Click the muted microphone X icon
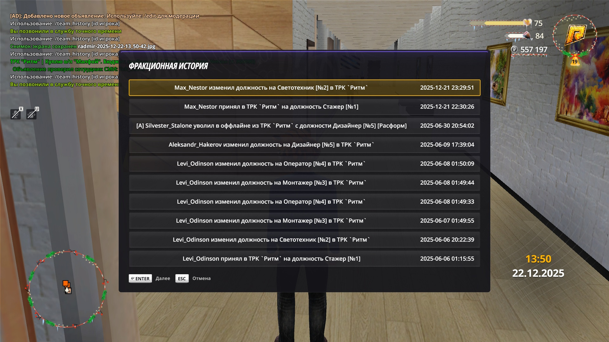 coord(16,114)
